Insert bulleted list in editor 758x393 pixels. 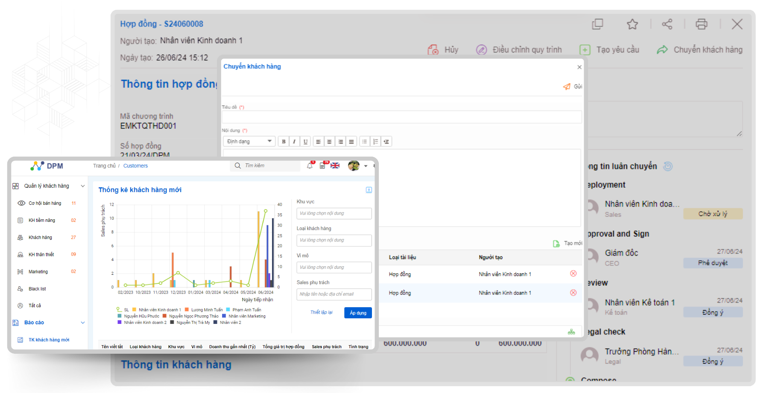364,142
